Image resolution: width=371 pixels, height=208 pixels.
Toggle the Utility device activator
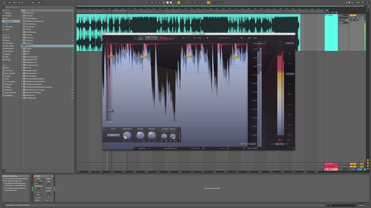35,176
